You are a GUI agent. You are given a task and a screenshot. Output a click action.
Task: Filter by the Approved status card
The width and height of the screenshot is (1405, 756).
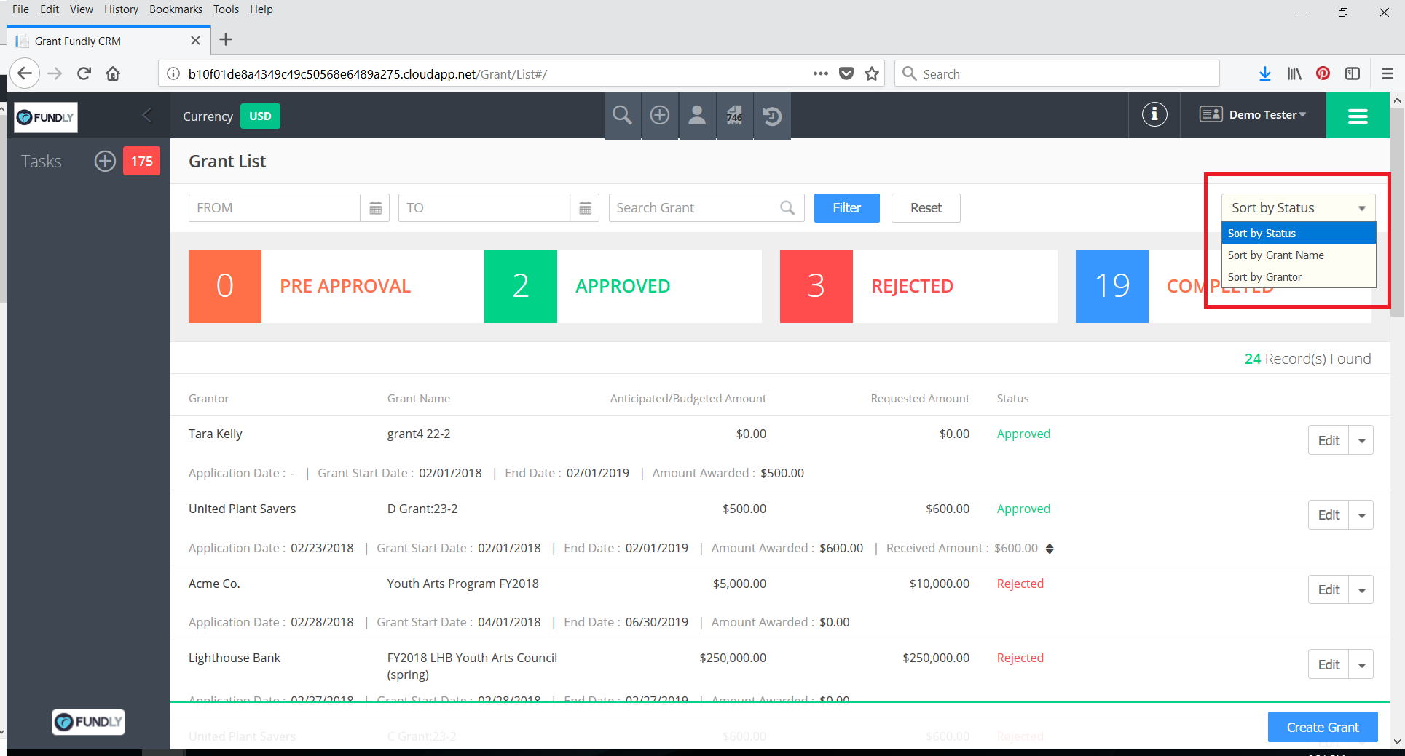(623, 287)
